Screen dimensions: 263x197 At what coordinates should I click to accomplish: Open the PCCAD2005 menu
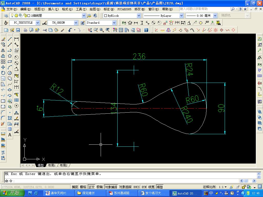(x=124, y=9)
